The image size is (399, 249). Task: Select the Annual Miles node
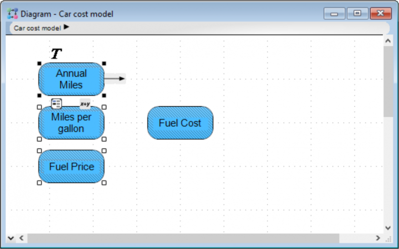[x=71, y=79]
